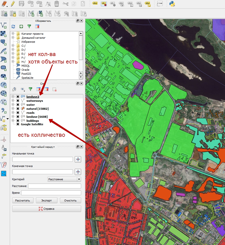Uncheck the landuse2 layer visibility
The width and height of the screenshot is (225, 245).
tap(18, 97)
